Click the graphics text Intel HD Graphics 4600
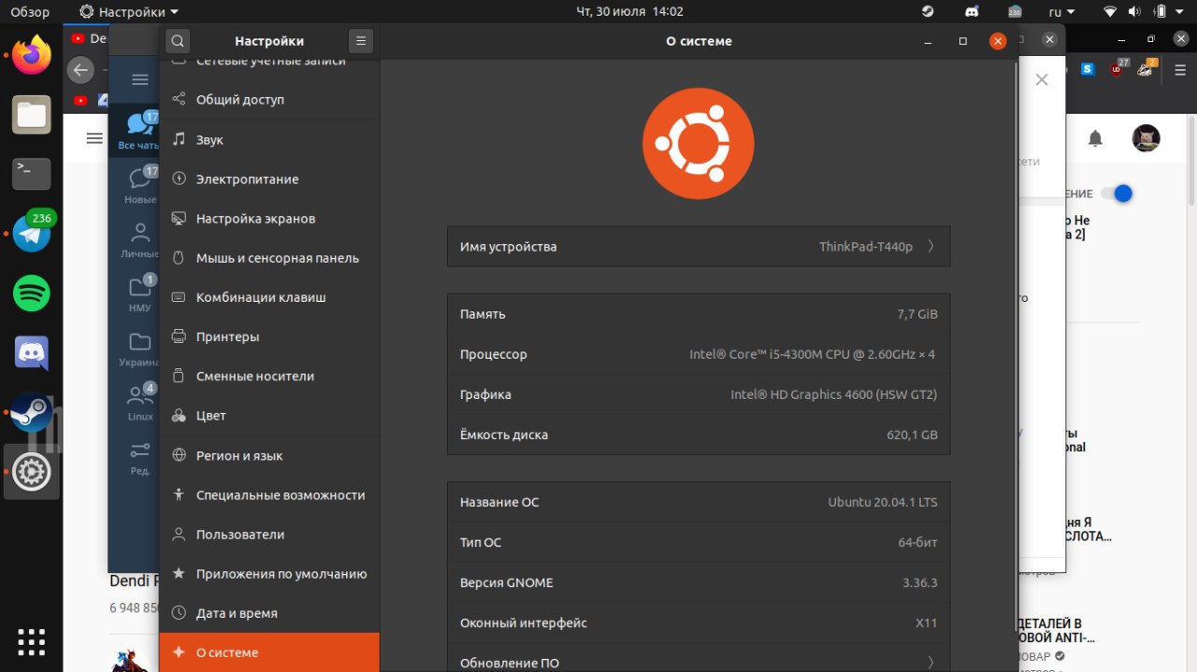Screen dimensions: 1197x672 pyautogui.click(x=833, y=394)
